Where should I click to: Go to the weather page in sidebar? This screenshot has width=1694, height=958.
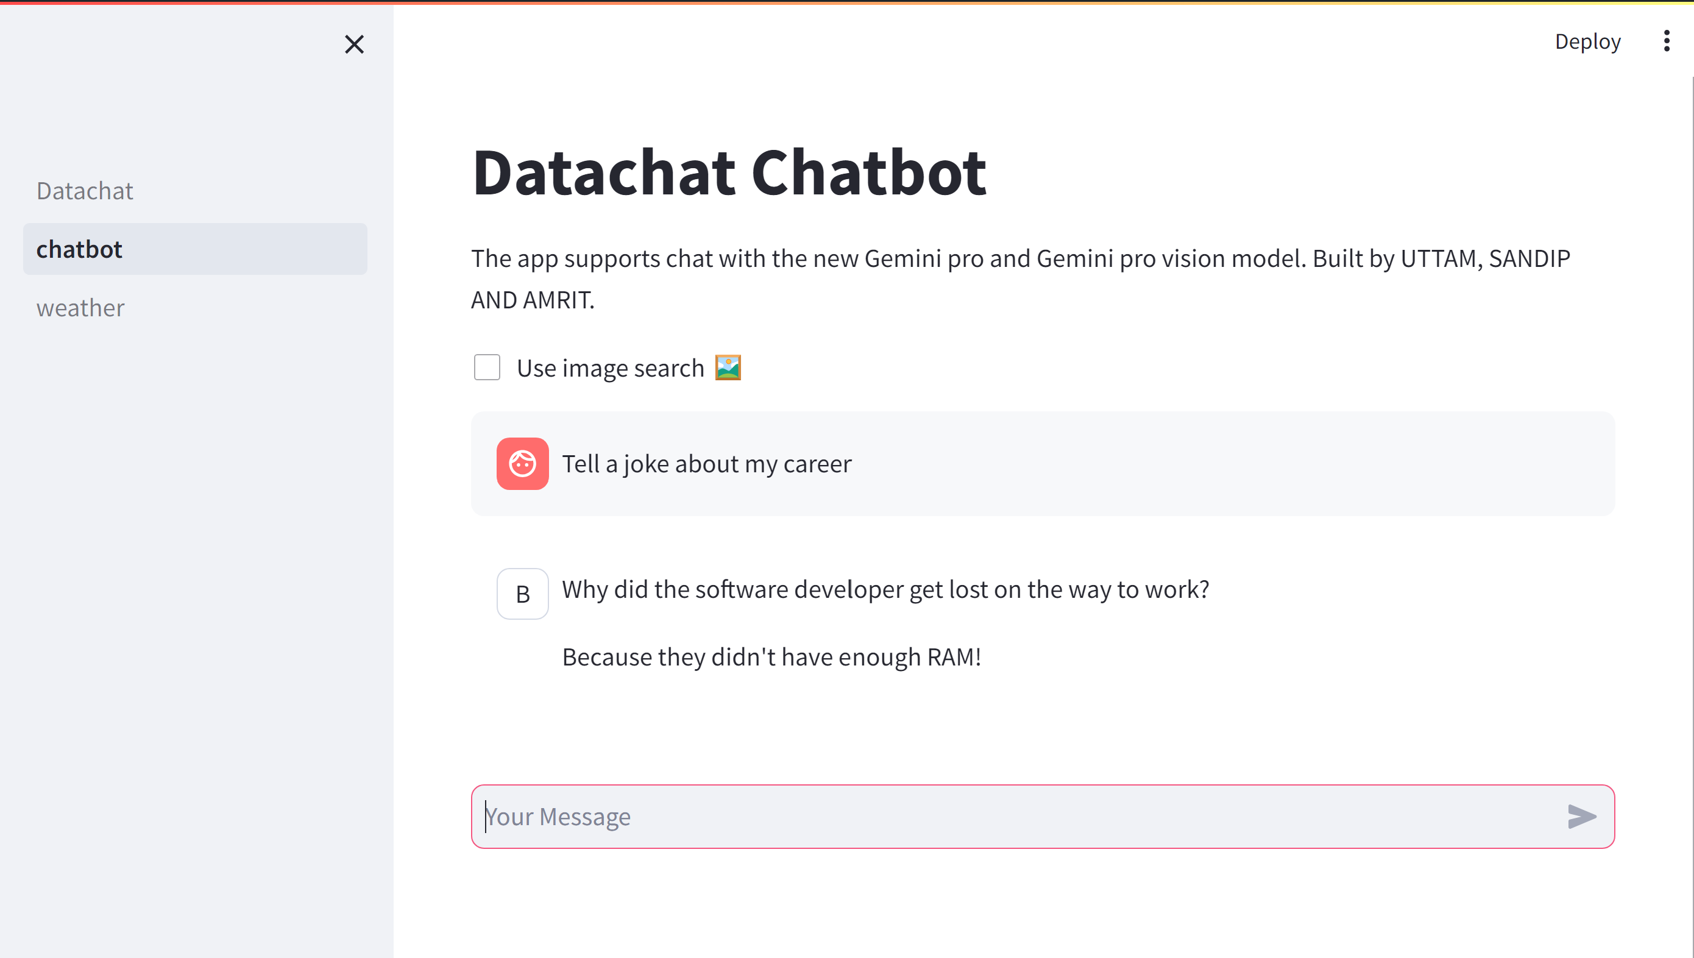[195, 308]
